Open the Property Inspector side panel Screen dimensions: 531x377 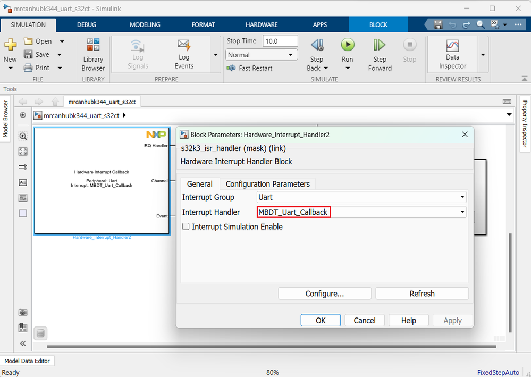(x=525, y=124)
